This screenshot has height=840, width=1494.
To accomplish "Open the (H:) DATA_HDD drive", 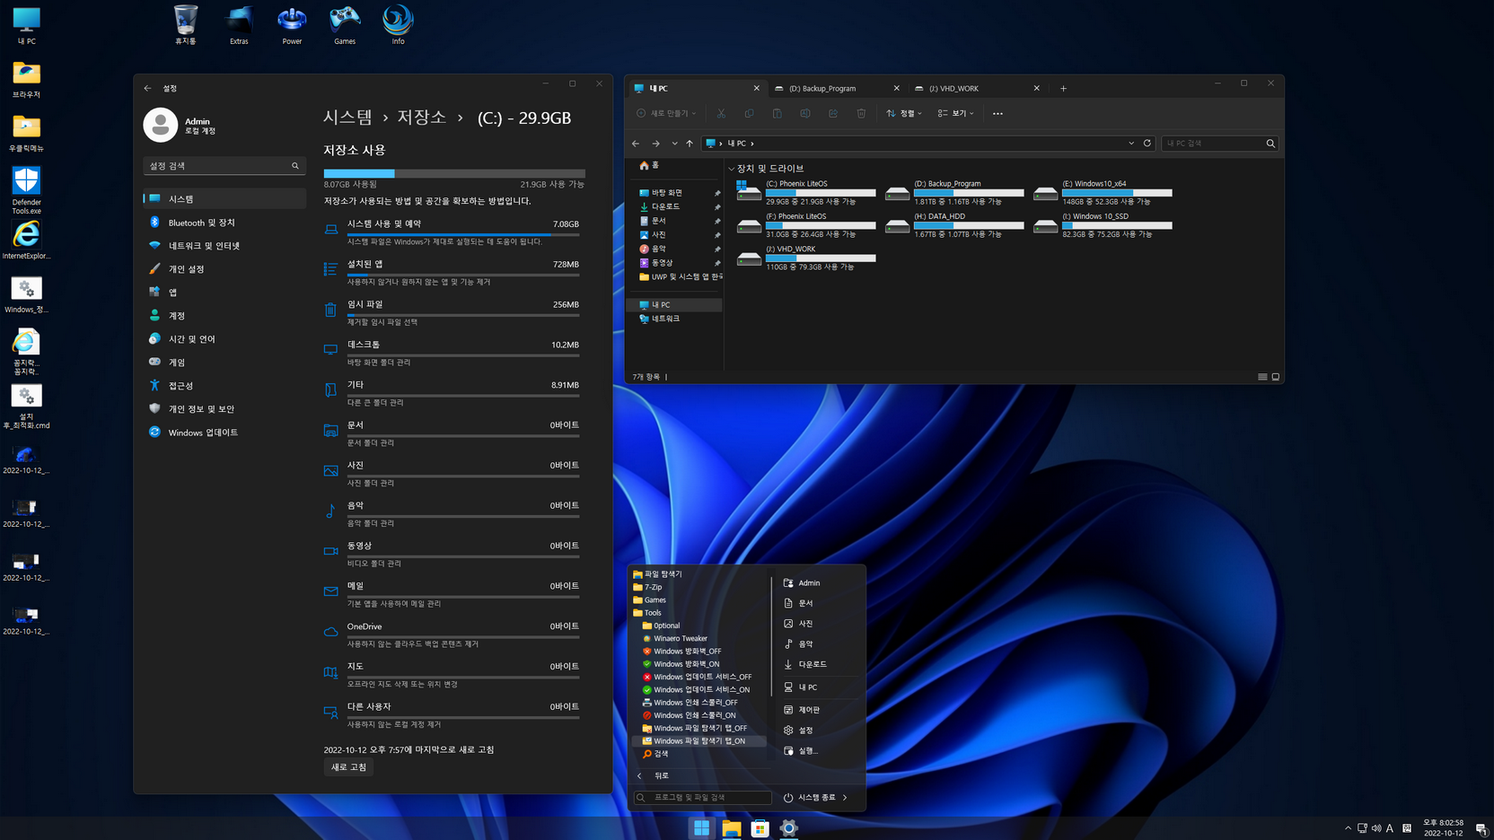I will 954,225.
